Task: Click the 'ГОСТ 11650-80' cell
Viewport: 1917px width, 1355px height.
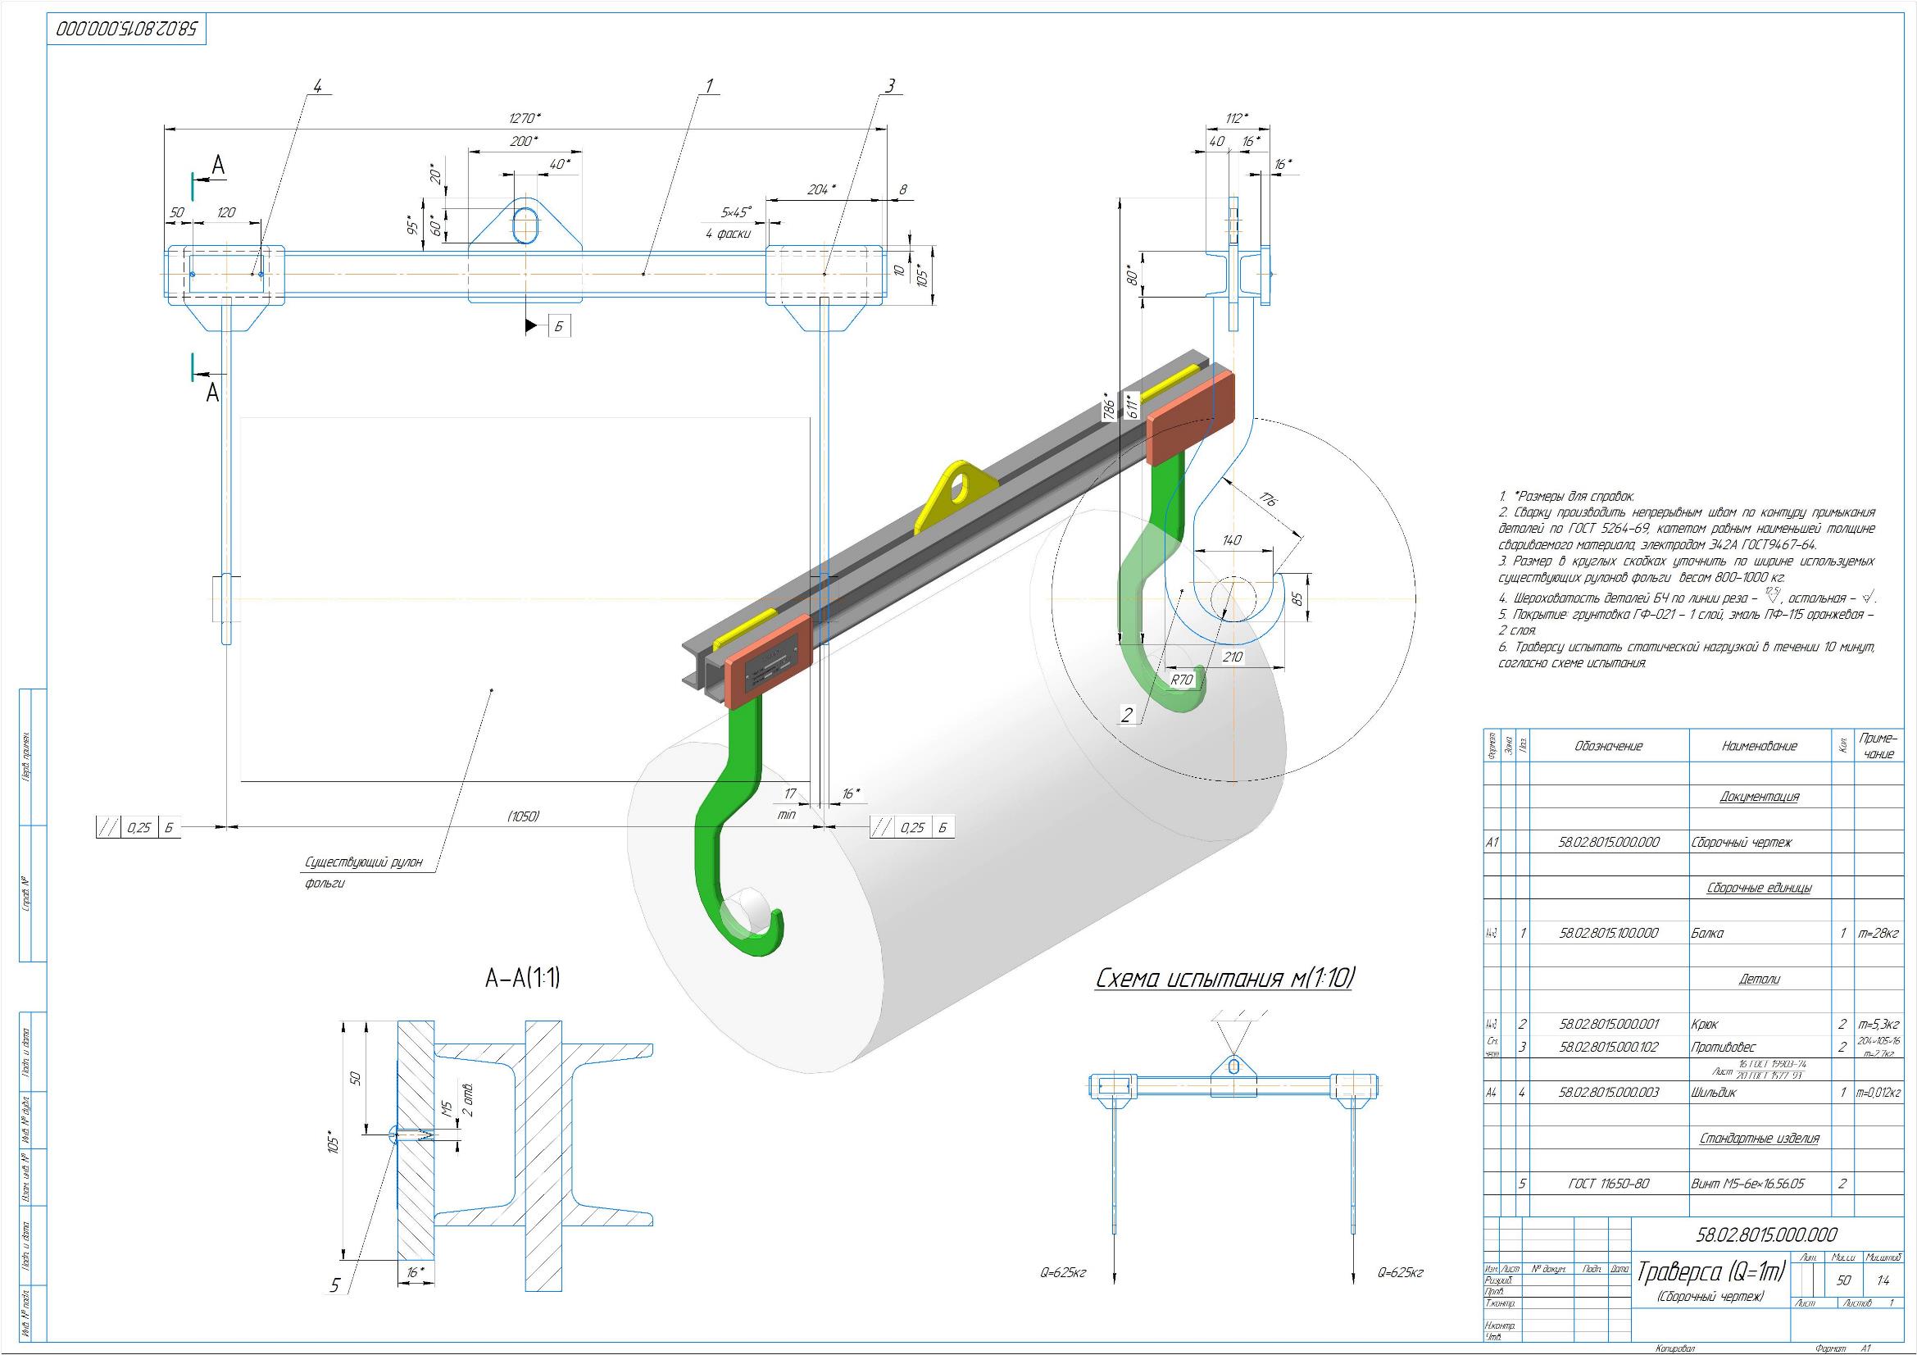Action: (1609, 1184)
